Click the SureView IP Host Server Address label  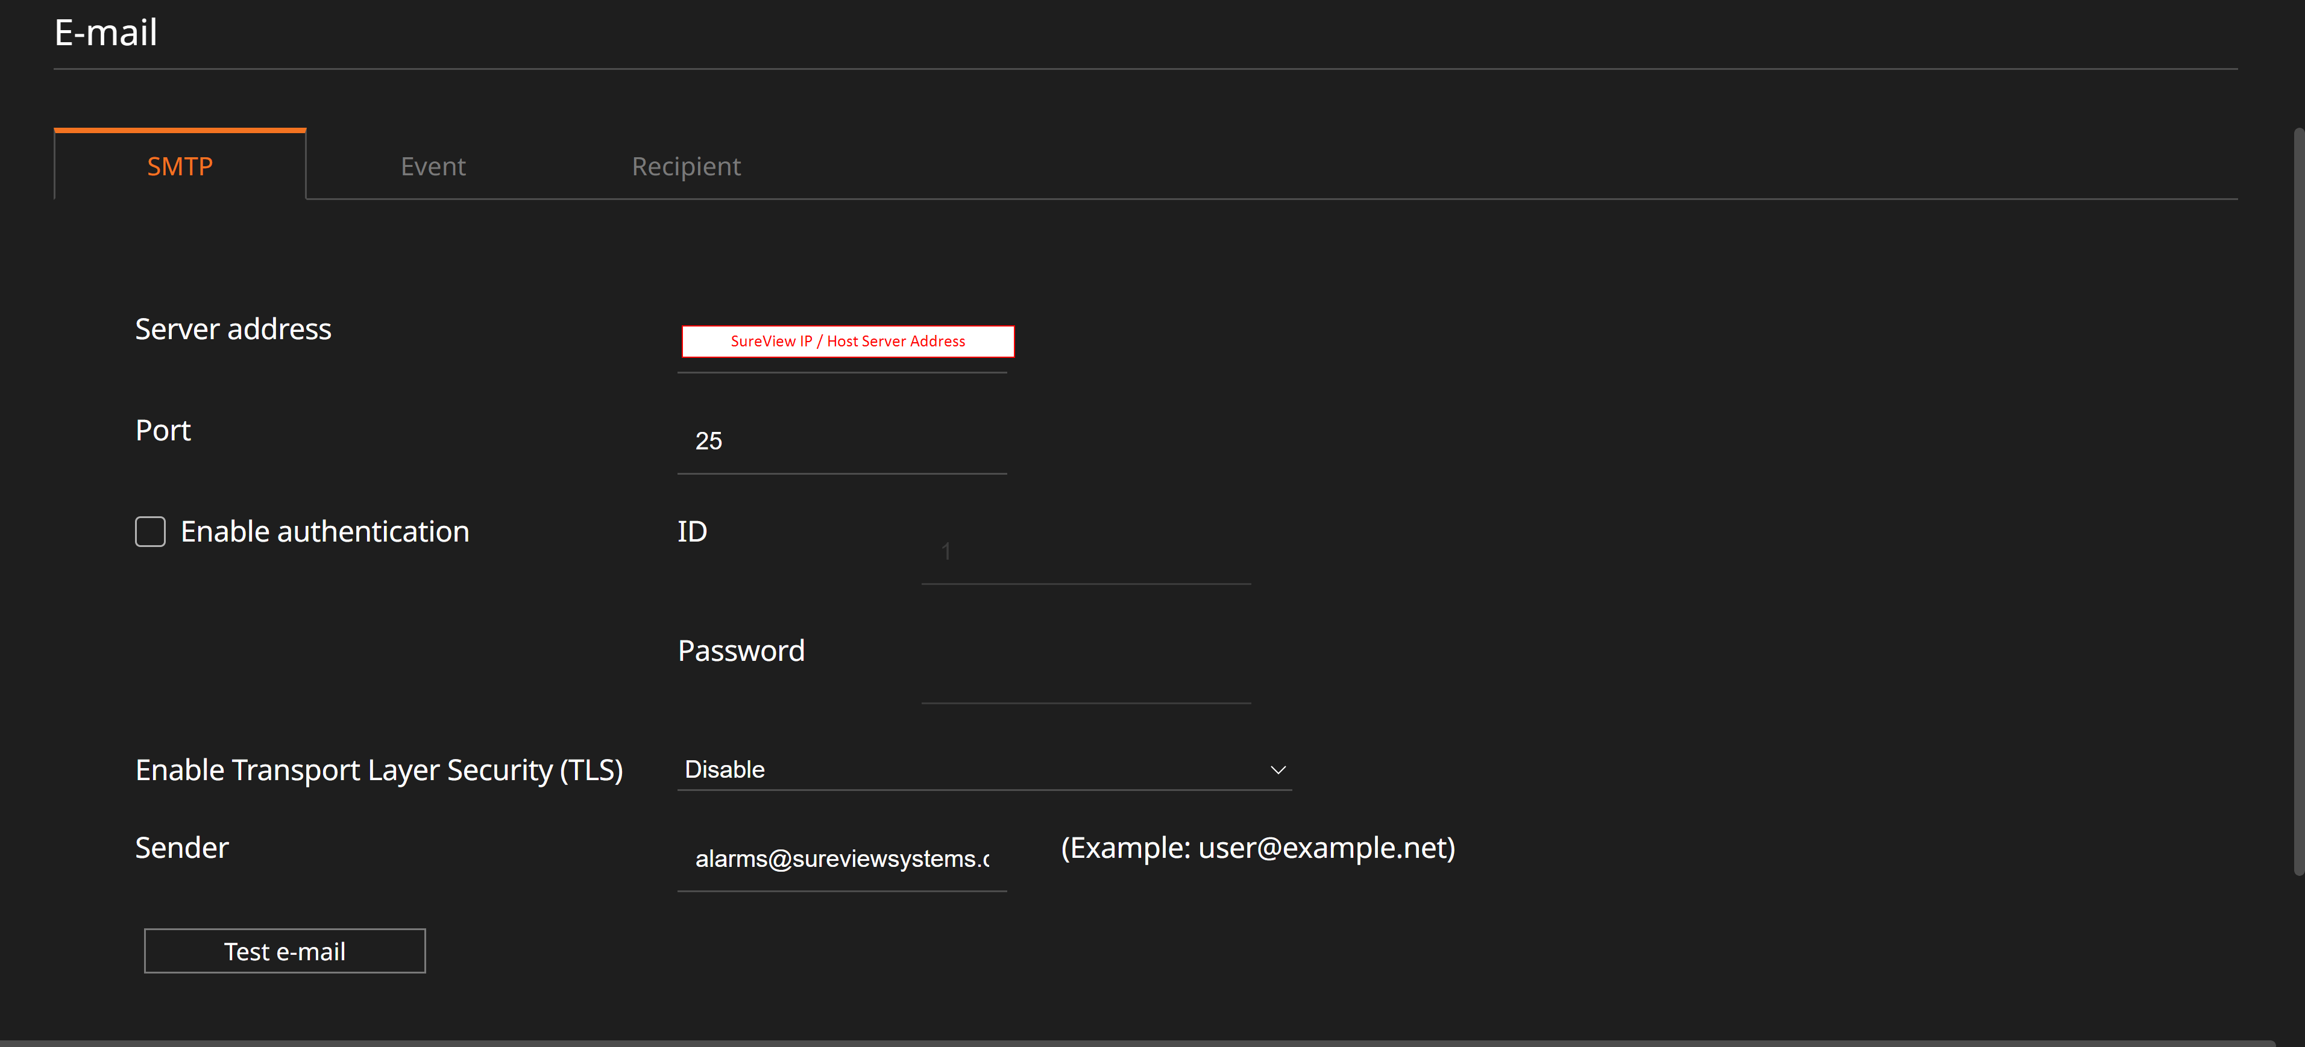click(x=847, y=340)
